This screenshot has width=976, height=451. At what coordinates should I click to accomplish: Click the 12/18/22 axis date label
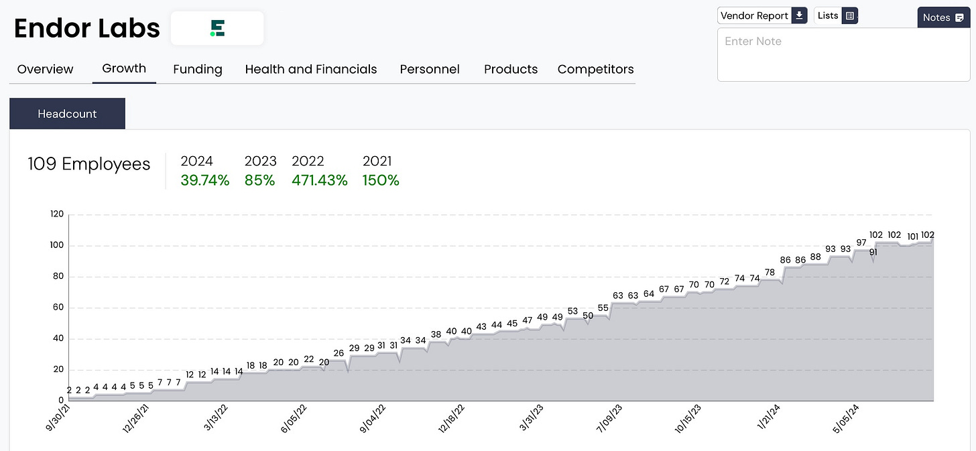tap(452, 418)
